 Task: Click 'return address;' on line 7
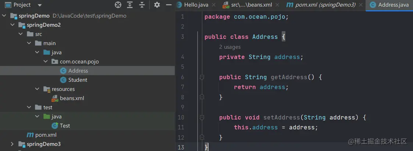pos(261,87)
